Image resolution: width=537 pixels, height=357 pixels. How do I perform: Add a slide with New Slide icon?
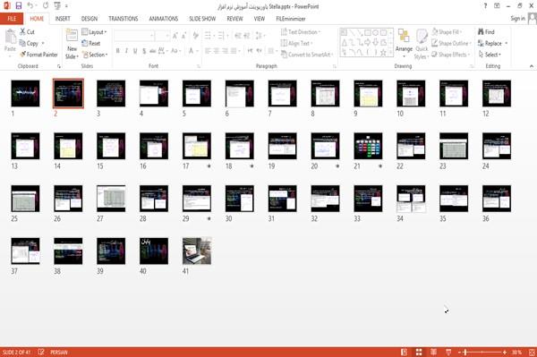tap(72, 36)
